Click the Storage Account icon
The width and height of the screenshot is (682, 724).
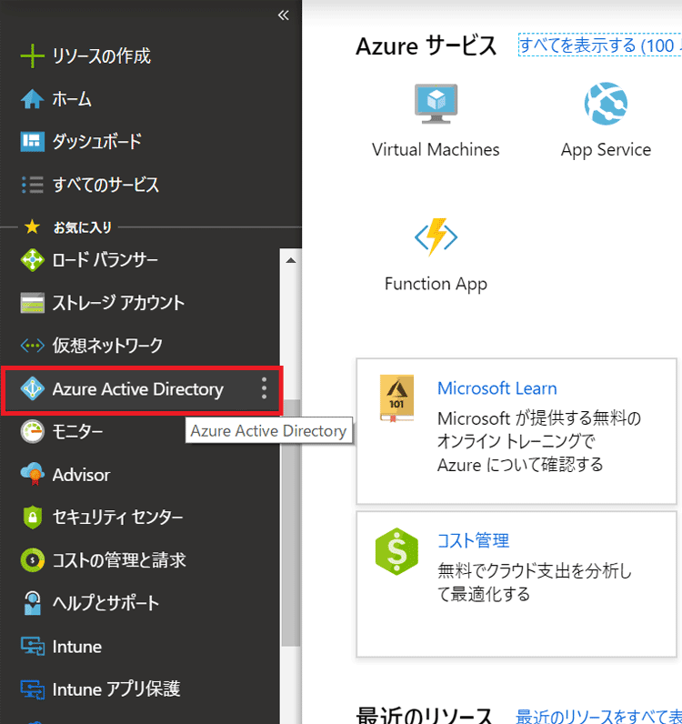point(33,303)
